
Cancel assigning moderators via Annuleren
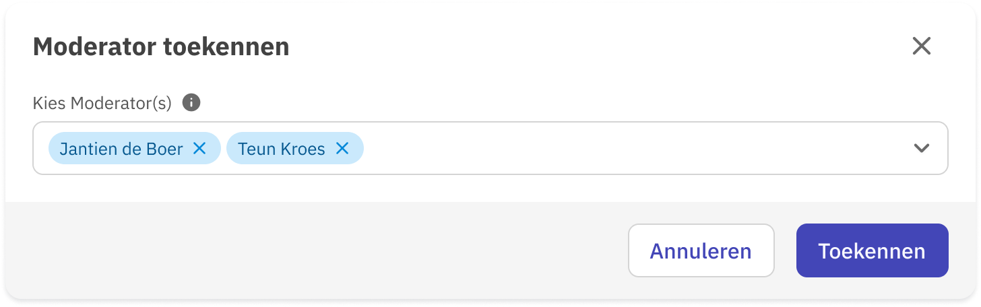click(701, 251)
